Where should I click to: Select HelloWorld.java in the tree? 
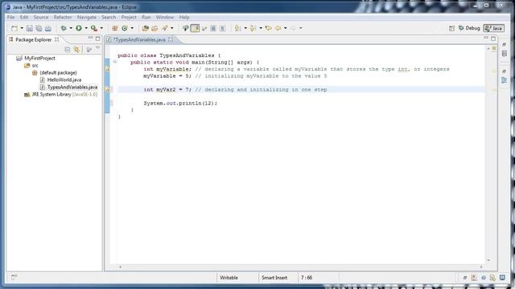(x=64, y=80)
